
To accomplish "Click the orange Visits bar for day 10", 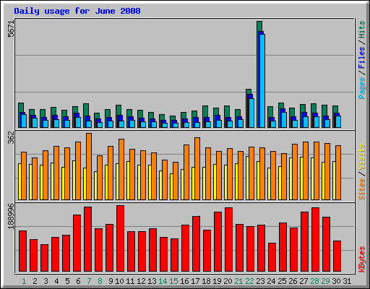I will 121,169.
